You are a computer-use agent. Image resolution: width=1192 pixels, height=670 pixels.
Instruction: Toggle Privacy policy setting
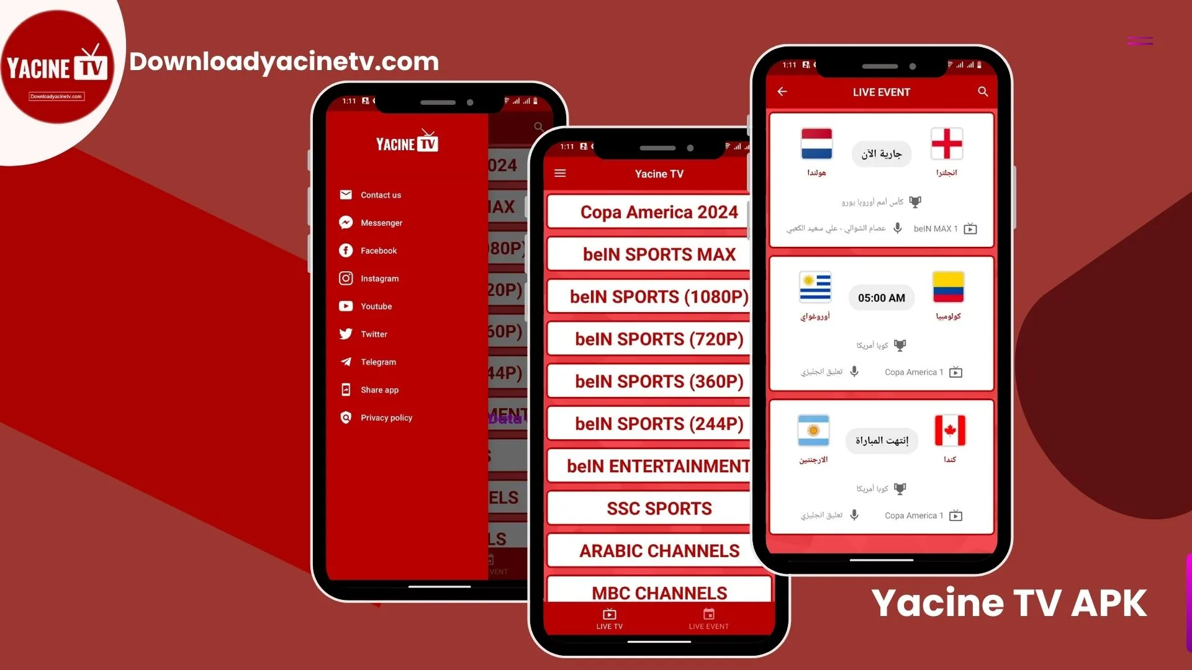click(386, 416)
